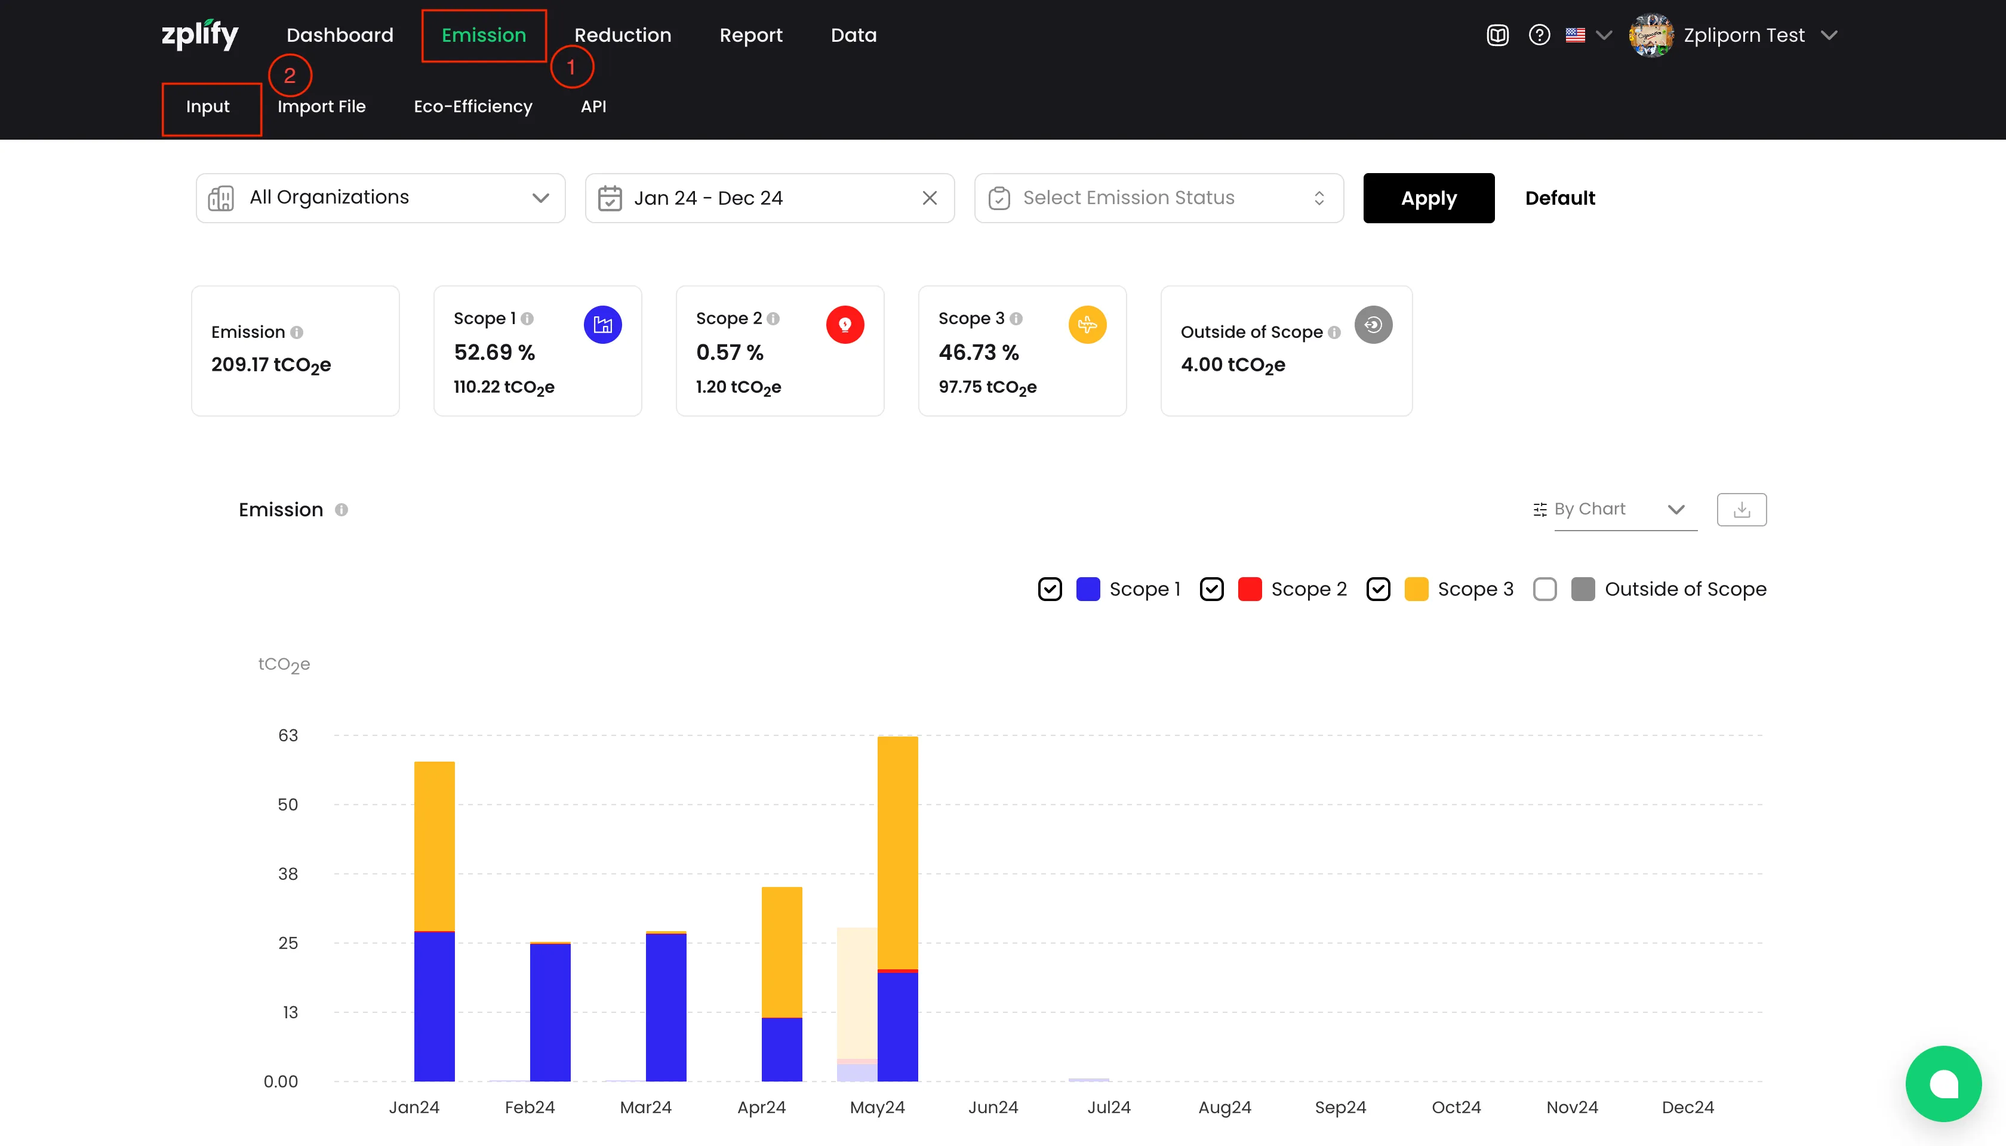Click the red Scope 2 electricity icon
This screenshot has width=2006, height=1146.
(845, 324)
